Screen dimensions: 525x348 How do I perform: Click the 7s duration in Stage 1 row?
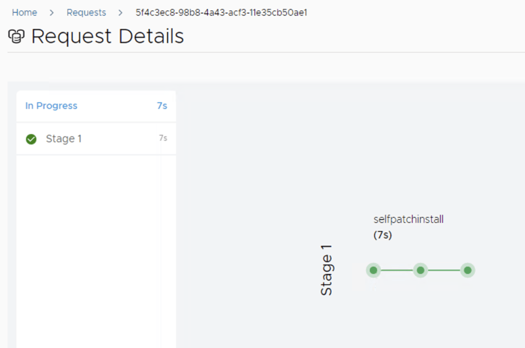pos(163,138)
